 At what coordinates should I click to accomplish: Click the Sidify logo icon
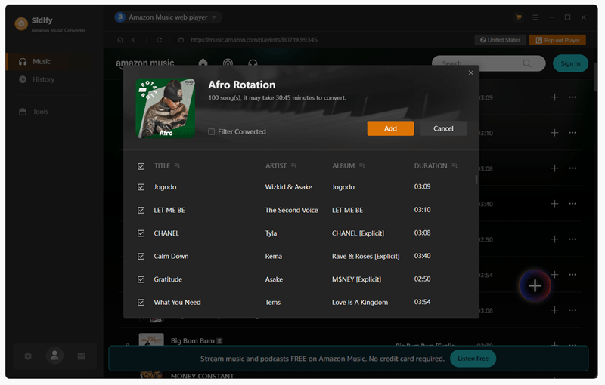[21, 24]
